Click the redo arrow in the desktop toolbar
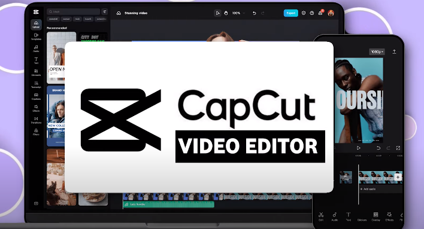The image size is (424, 229). (x=262, y=13)
